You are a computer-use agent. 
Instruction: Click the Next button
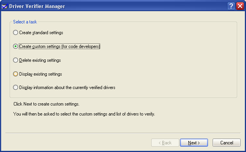click(x=194, y=142)
